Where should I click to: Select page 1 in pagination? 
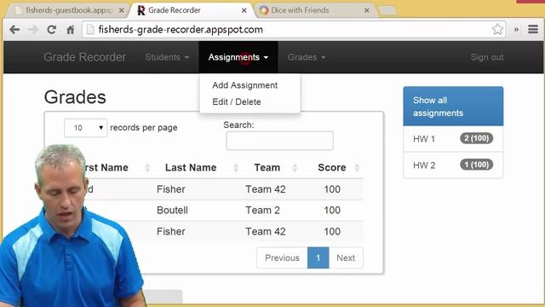pyautogui.click(x=318, y=258)
